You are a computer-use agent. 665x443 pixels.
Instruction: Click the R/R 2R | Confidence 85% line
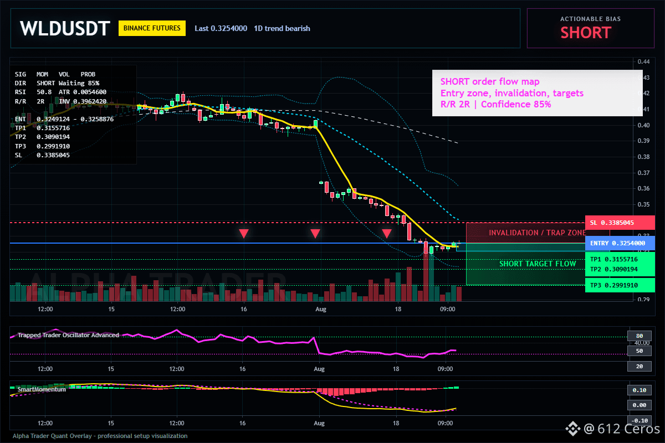point(495,104)
